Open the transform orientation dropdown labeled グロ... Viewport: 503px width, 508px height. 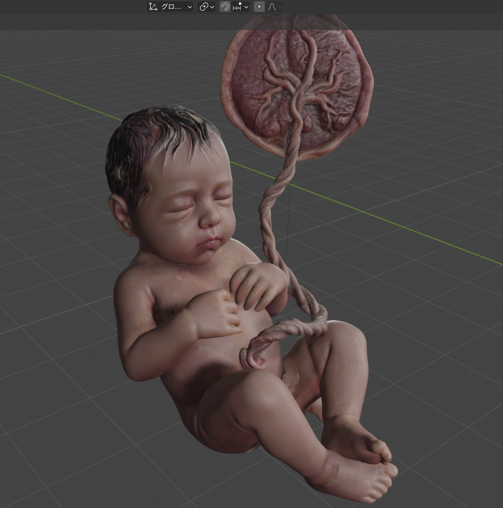pyautogui.click(x=170, y=7)
